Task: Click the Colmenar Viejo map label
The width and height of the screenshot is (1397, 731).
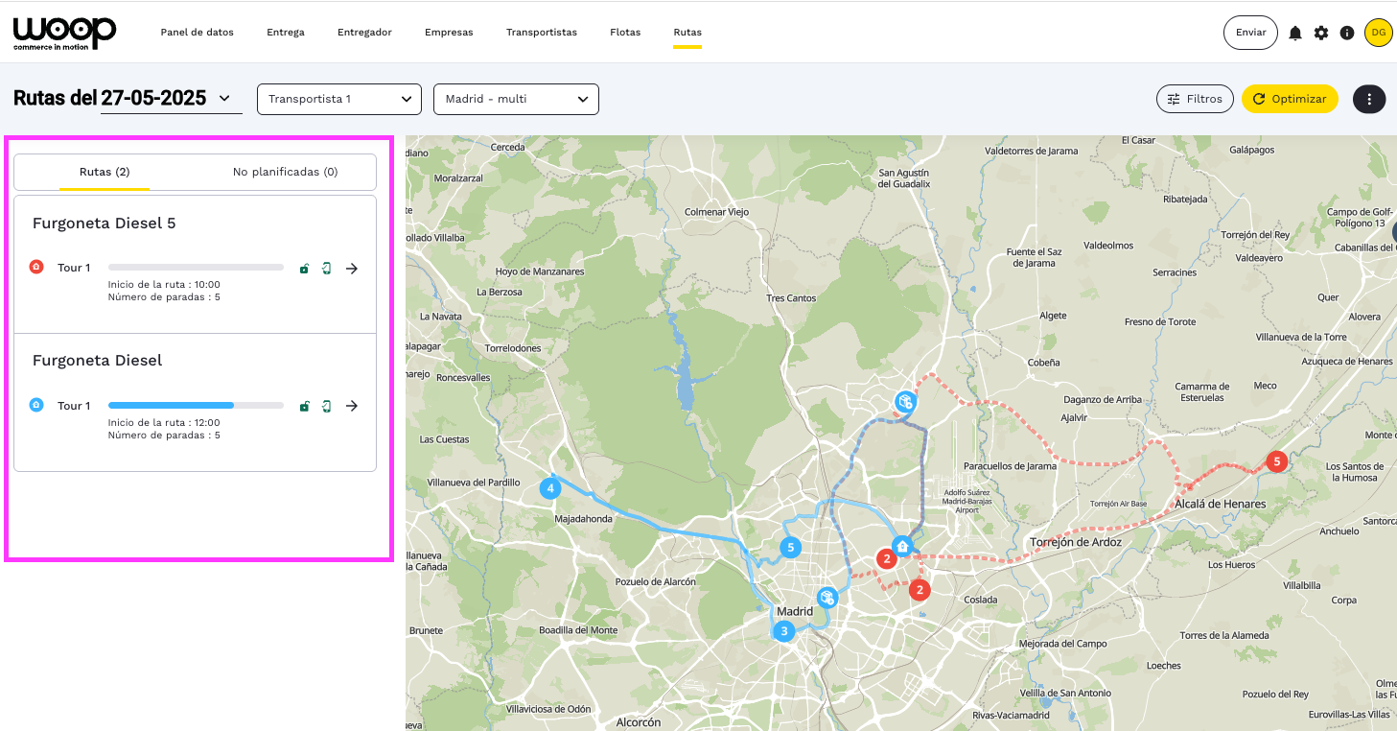Action: click(x=716, y=212)
